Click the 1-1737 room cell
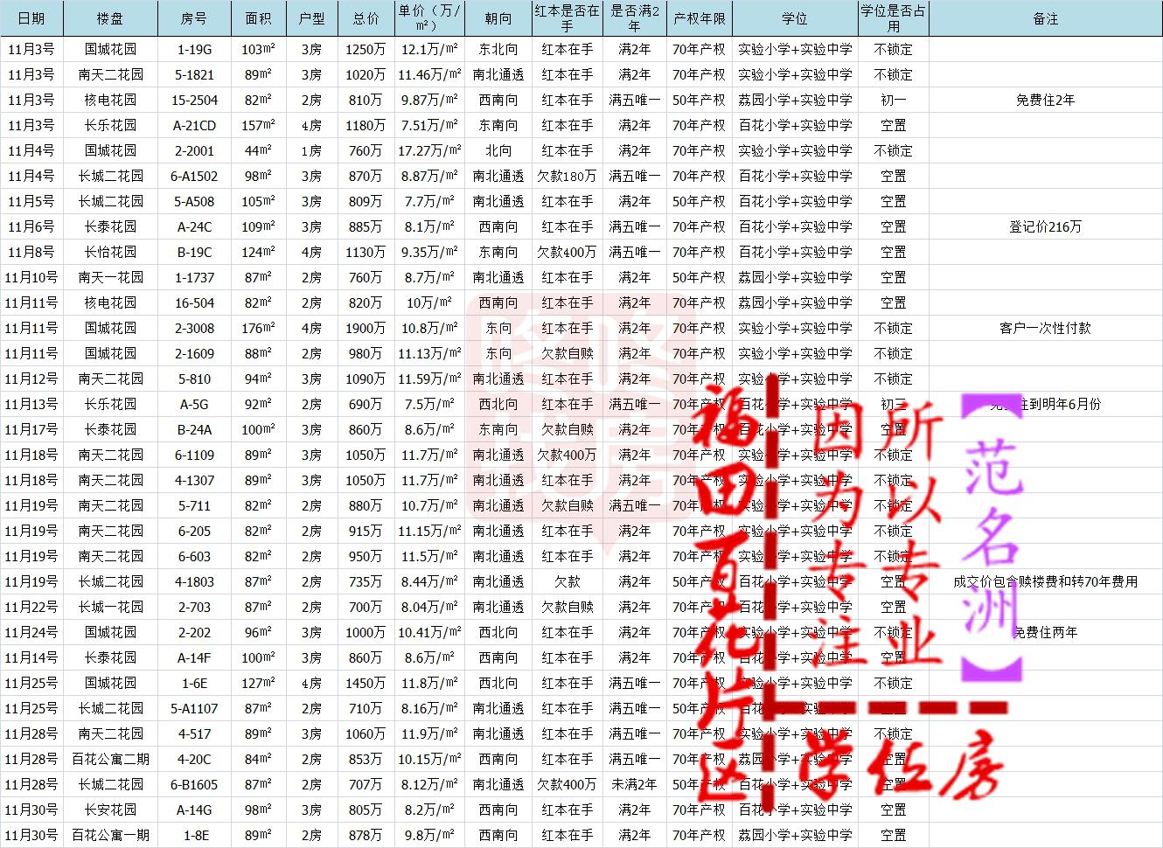Screen dimensions: 1163x848 coord(194,278)
